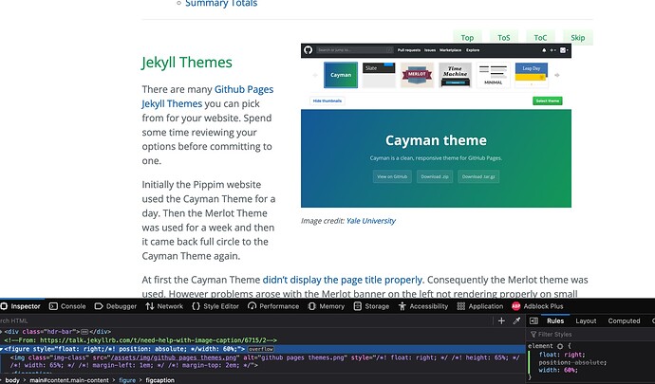Click the element selector target icon
The image size is (655, 384).
[x=560, y=346]
